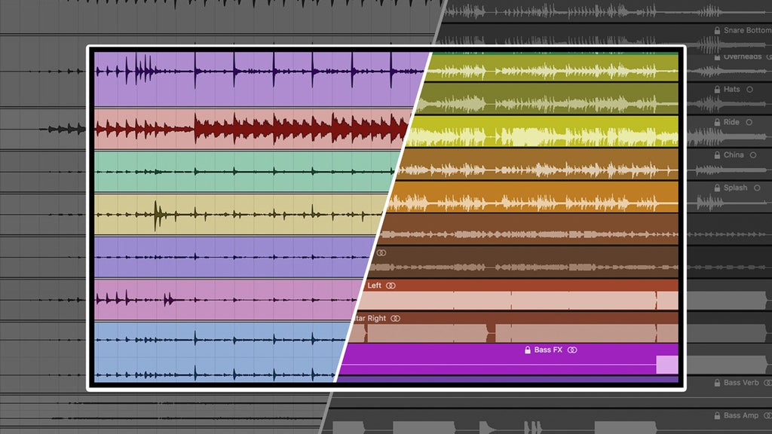Select the bright yellow audio region
Image resolution: width=772 pixels, height=434 pixels.
tap(543, 131)
